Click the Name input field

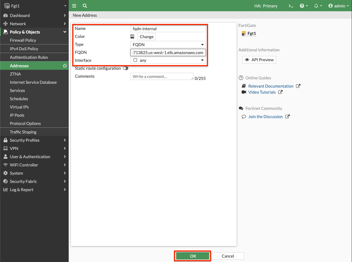tap(168, 29)
